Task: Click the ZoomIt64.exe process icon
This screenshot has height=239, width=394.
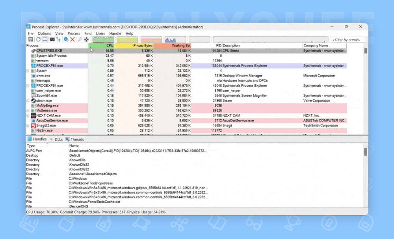Action: [33, 96]
